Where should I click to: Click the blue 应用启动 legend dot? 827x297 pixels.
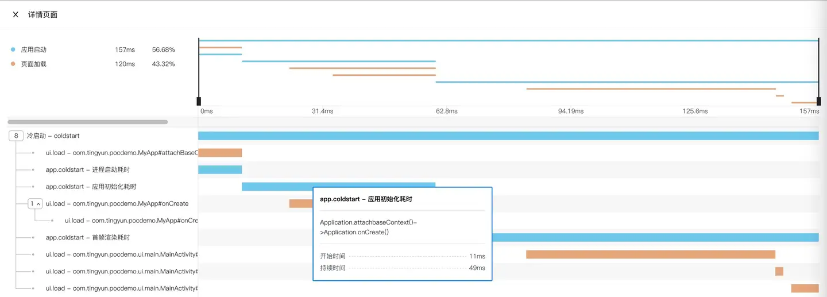point(13,50)
